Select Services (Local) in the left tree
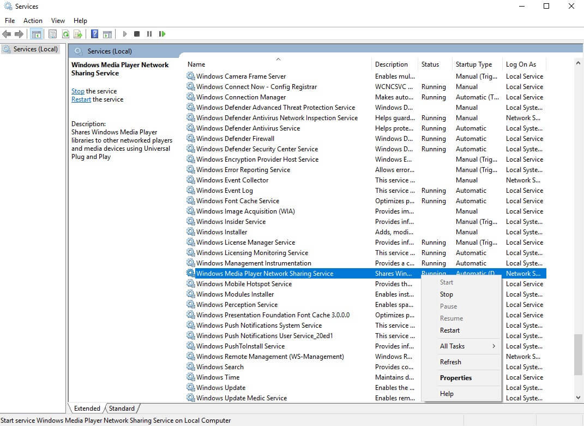 point(35,49)
